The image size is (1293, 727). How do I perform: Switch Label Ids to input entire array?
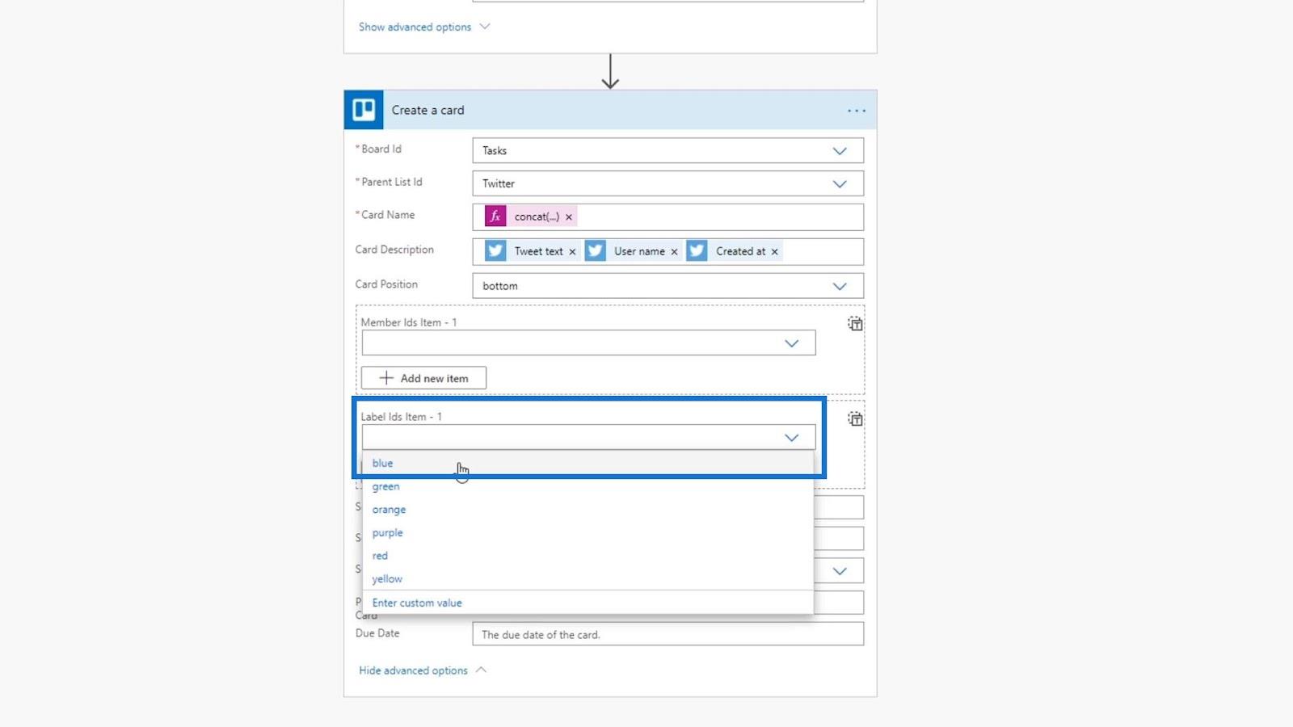coord(855,419)
